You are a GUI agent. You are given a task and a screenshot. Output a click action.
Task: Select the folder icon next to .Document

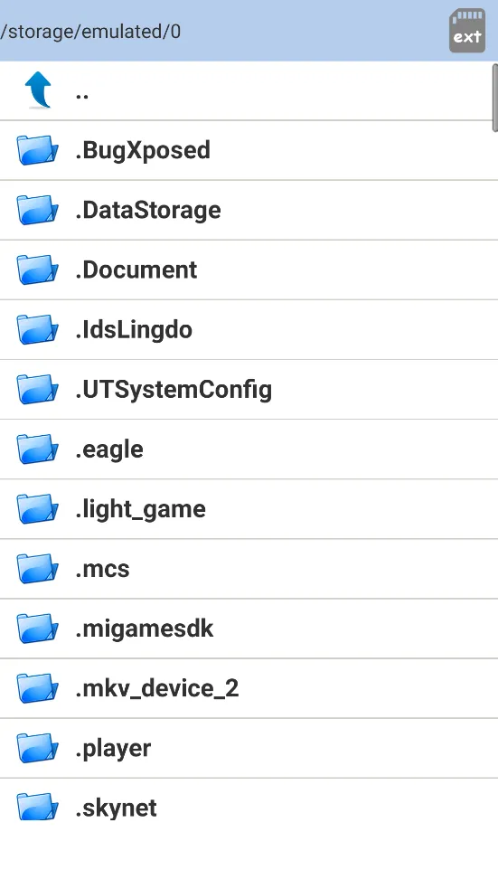[37, 270]
